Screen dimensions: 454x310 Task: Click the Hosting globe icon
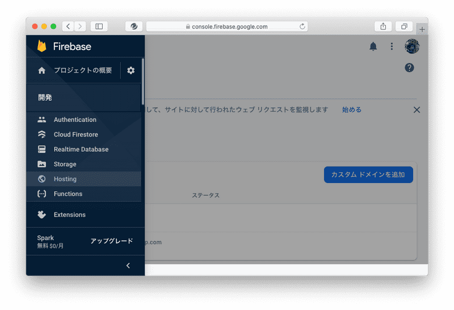pos(41,179)
